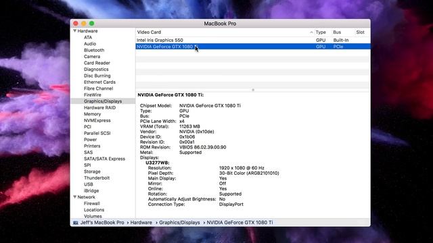This screenshot has width=433, height=243.
Task: Select NVIDIA GeForce GTX 1080 Ti row
Action: (x=253, y=47)
